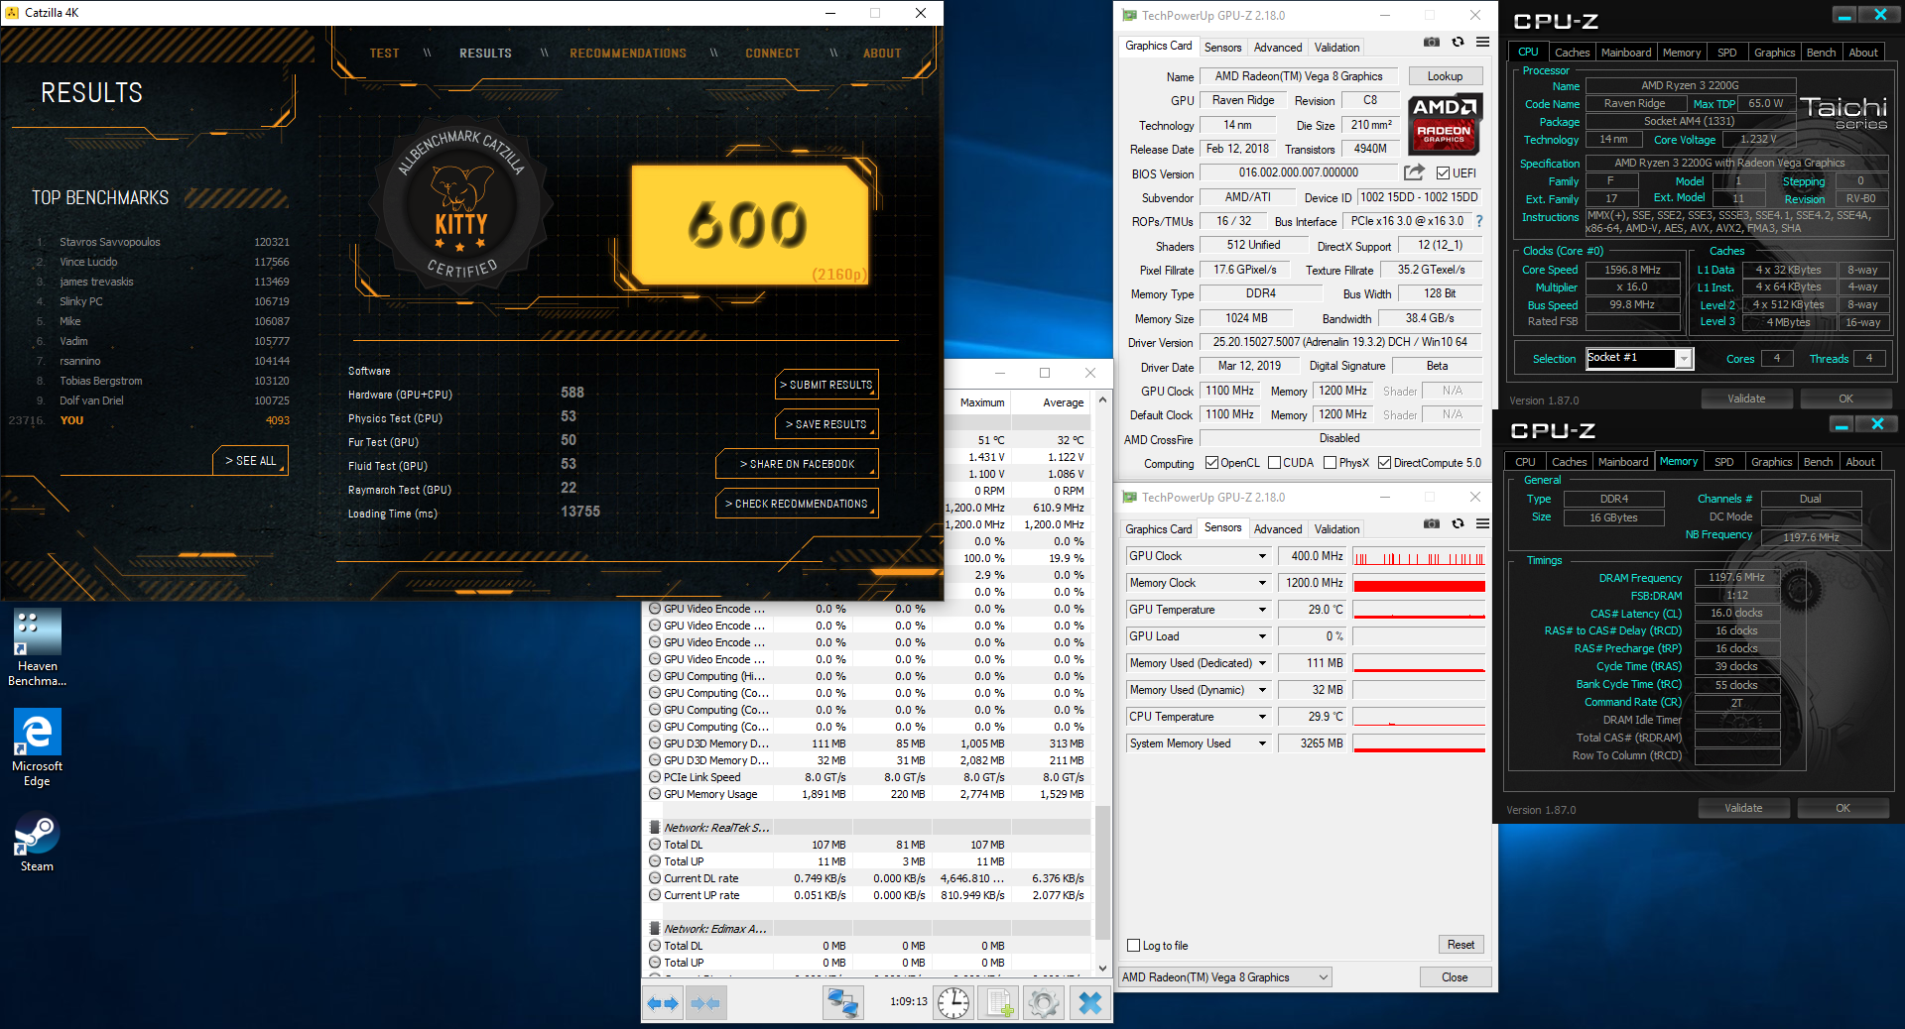Screen dimensions: 1905x1029
Task: Open Memory Used (Dedicated) dropdown
Action: [x=1262, y=663]
